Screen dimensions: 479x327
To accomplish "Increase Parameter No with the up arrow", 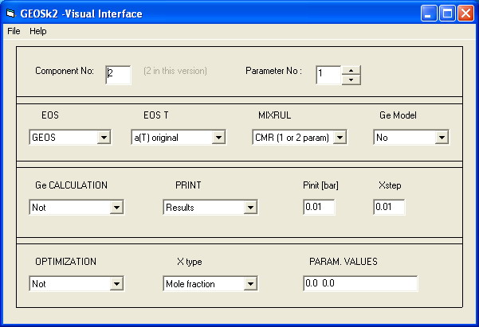I will pos(351,71).
